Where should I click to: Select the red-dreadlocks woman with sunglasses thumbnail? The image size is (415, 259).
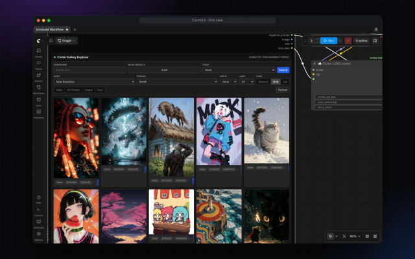pos(77,138)
